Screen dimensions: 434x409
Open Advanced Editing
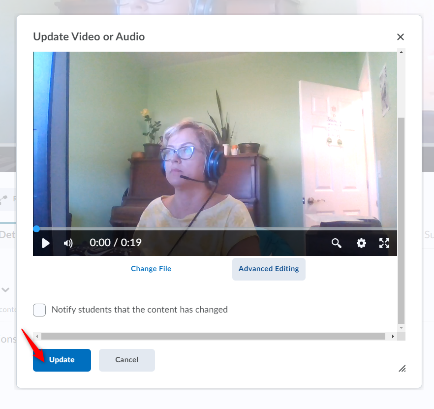[x=269, y=269]
